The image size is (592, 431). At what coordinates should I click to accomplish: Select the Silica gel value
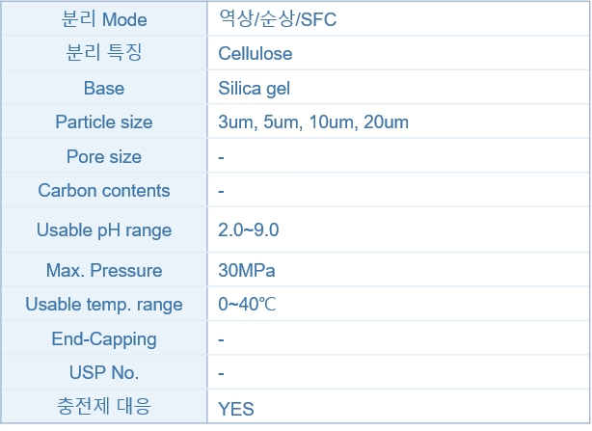[255, 89]
